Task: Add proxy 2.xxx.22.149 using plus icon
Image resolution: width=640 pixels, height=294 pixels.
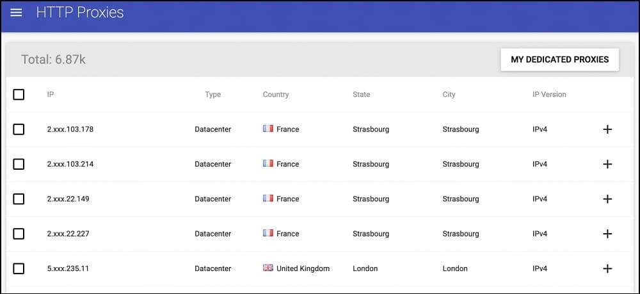Action: (607, 199)
